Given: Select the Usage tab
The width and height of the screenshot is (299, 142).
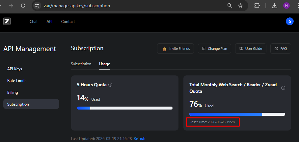Looking at the screenshot, I should click(105, 64).
